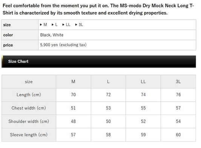The image size is (201, 148).
Task: Click the arrow icon before 3L
Action: pos(76,24)
